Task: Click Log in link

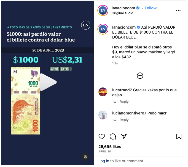Action: tap(104, 161)
